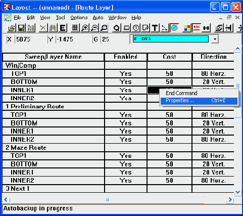
Task: Open the Auto menu
Action: point(98,18)
